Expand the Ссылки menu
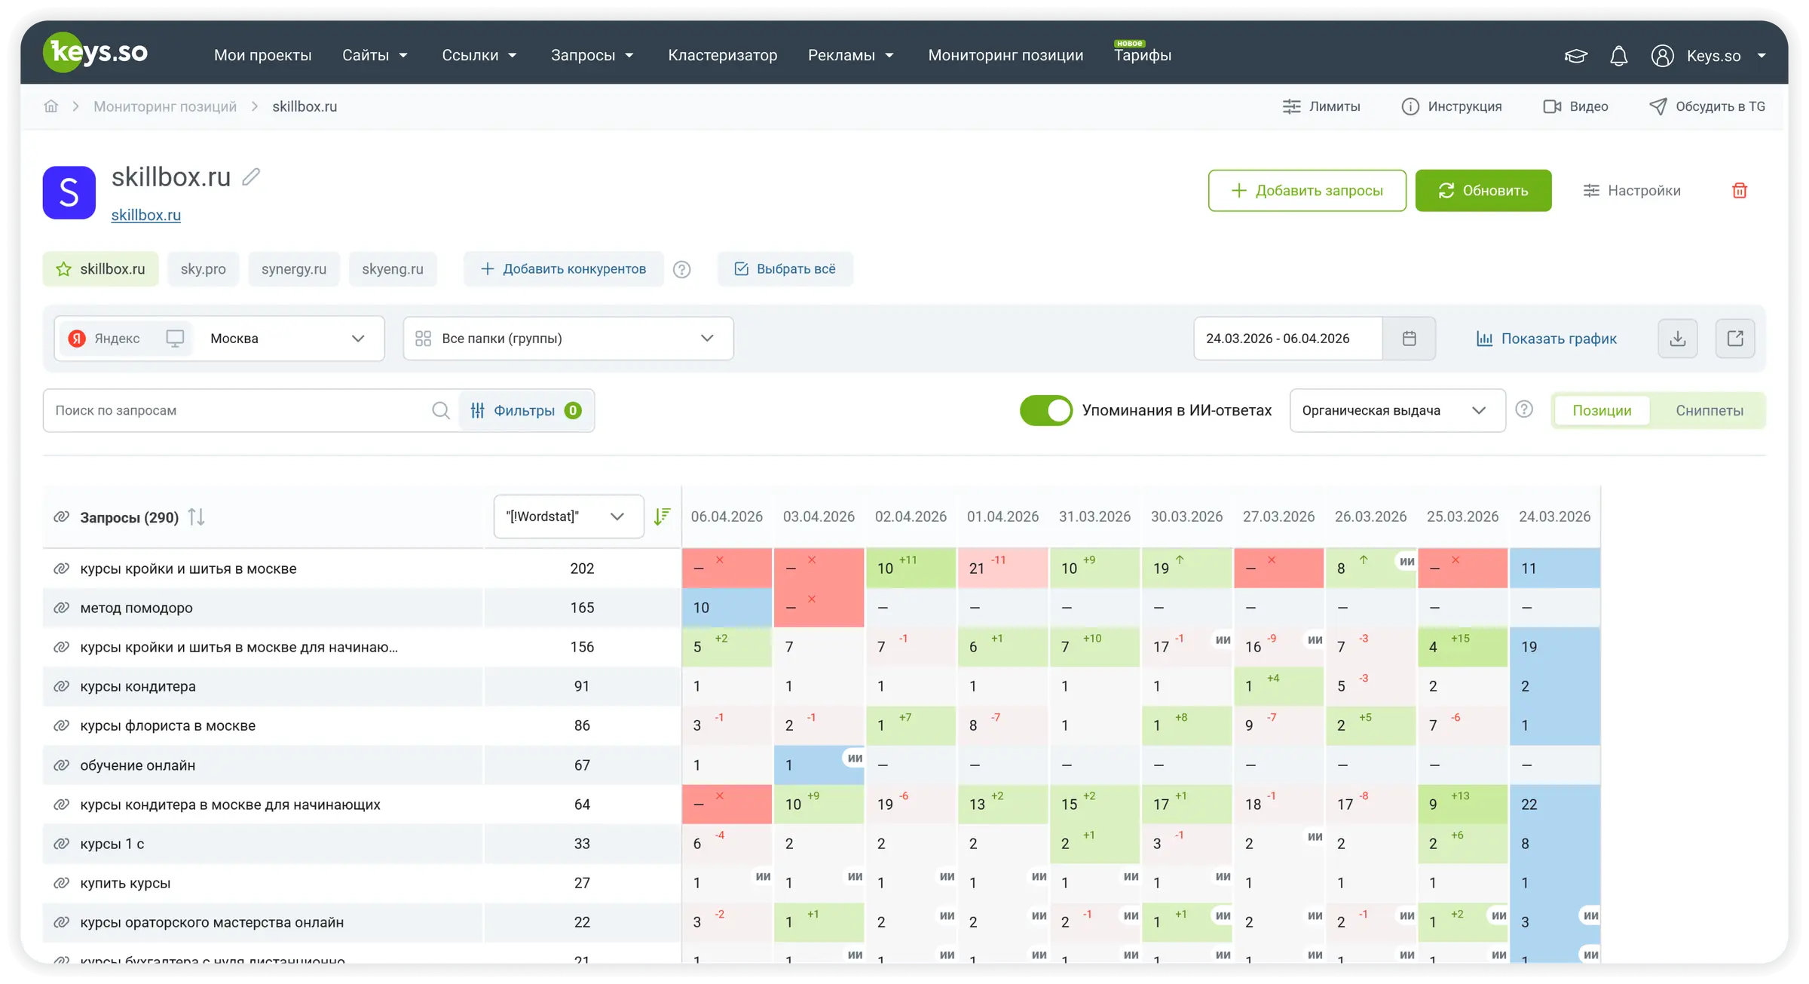The height and width of the screenshot is (984, 1809). tap(479, 55)
